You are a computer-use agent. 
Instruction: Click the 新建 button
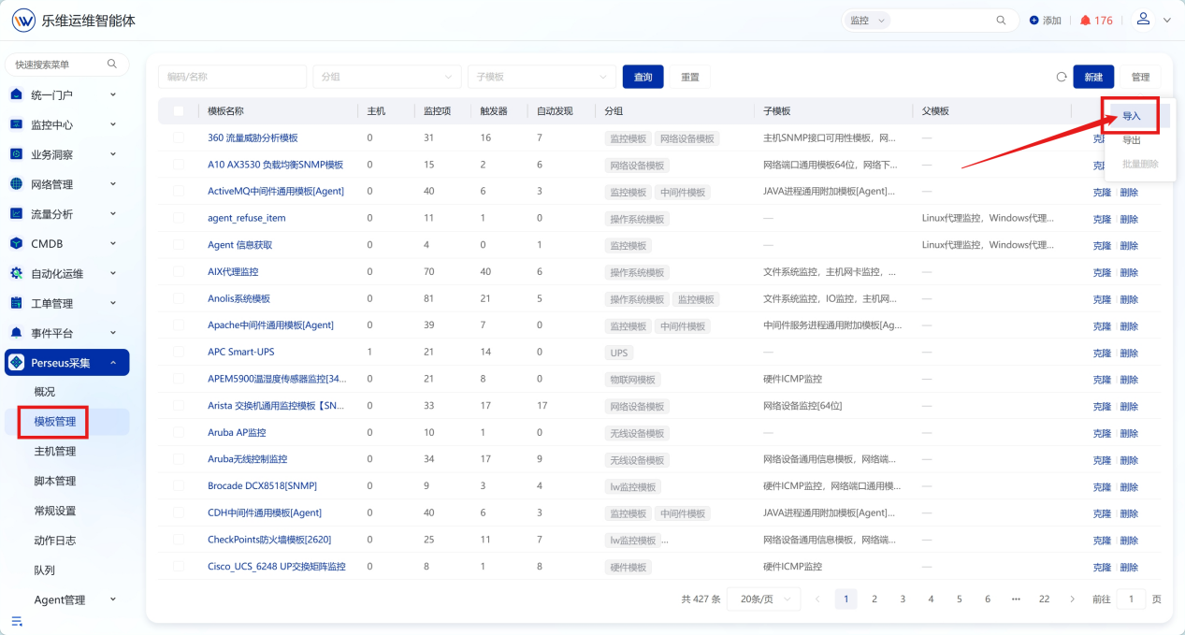pyautogui.click(x=1093, y=78)
